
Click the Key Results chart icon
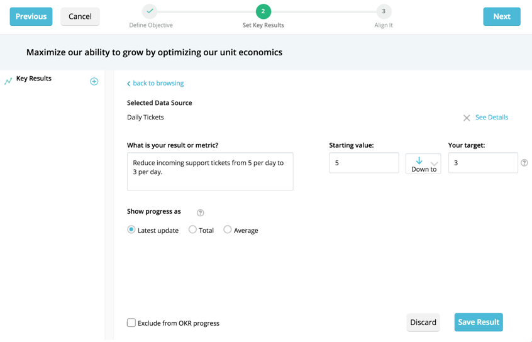8,81
